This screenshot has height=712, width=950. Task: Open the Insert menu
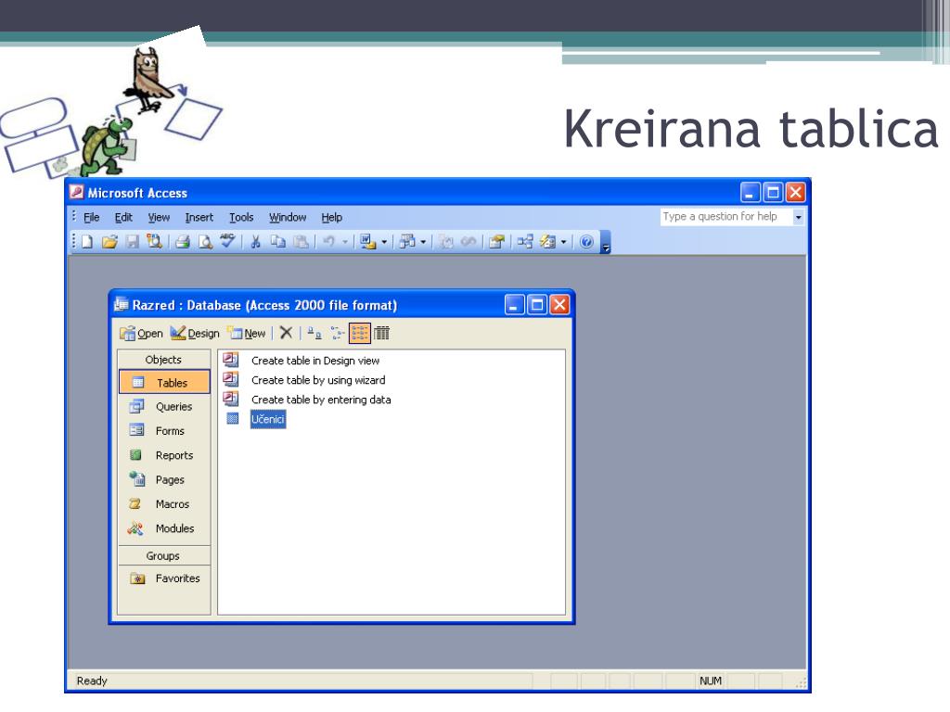[199, 217]
